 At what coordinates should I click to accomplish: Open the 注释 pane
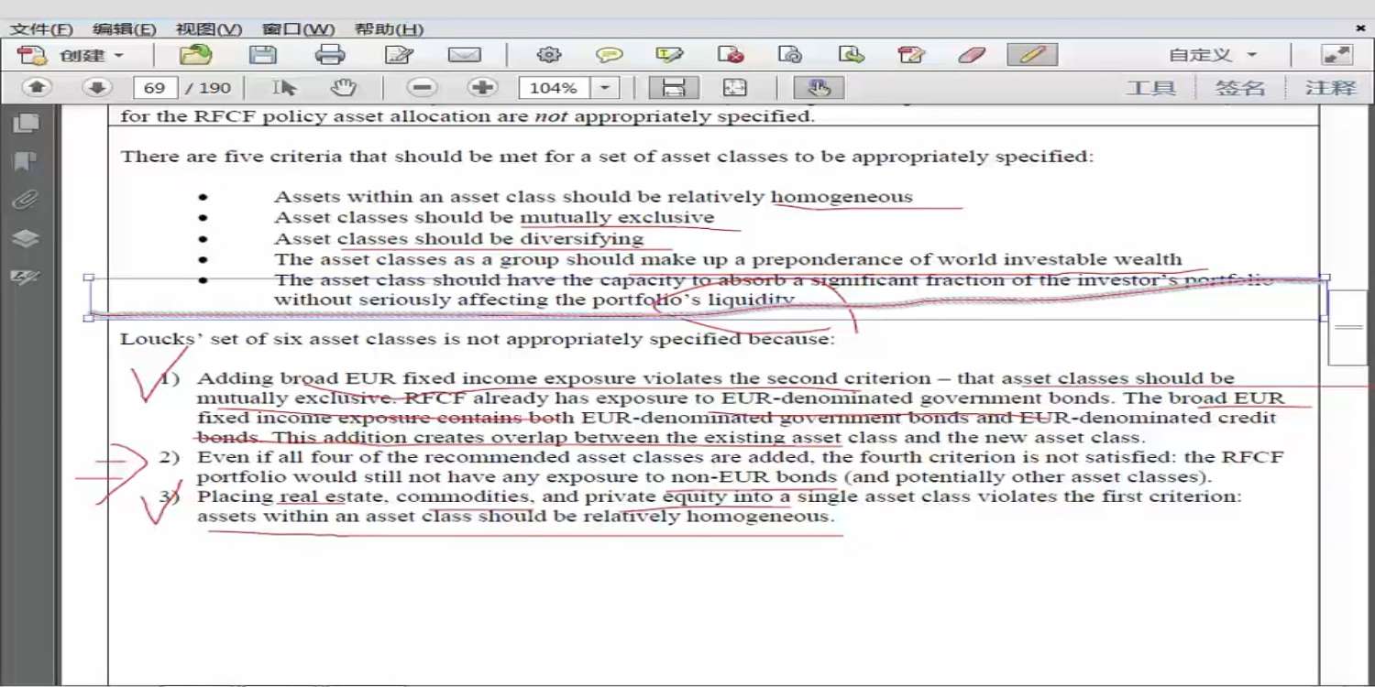point(1330,88)
